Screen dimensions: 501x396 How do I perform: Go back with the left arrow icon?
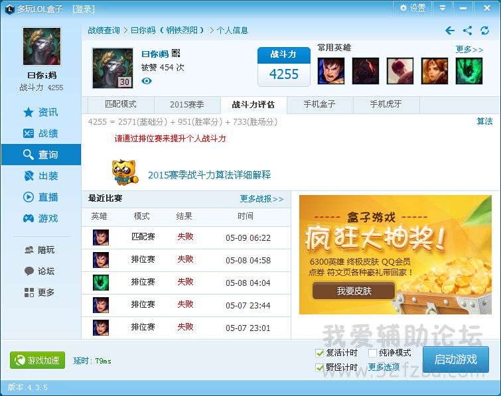coord(450,31)
